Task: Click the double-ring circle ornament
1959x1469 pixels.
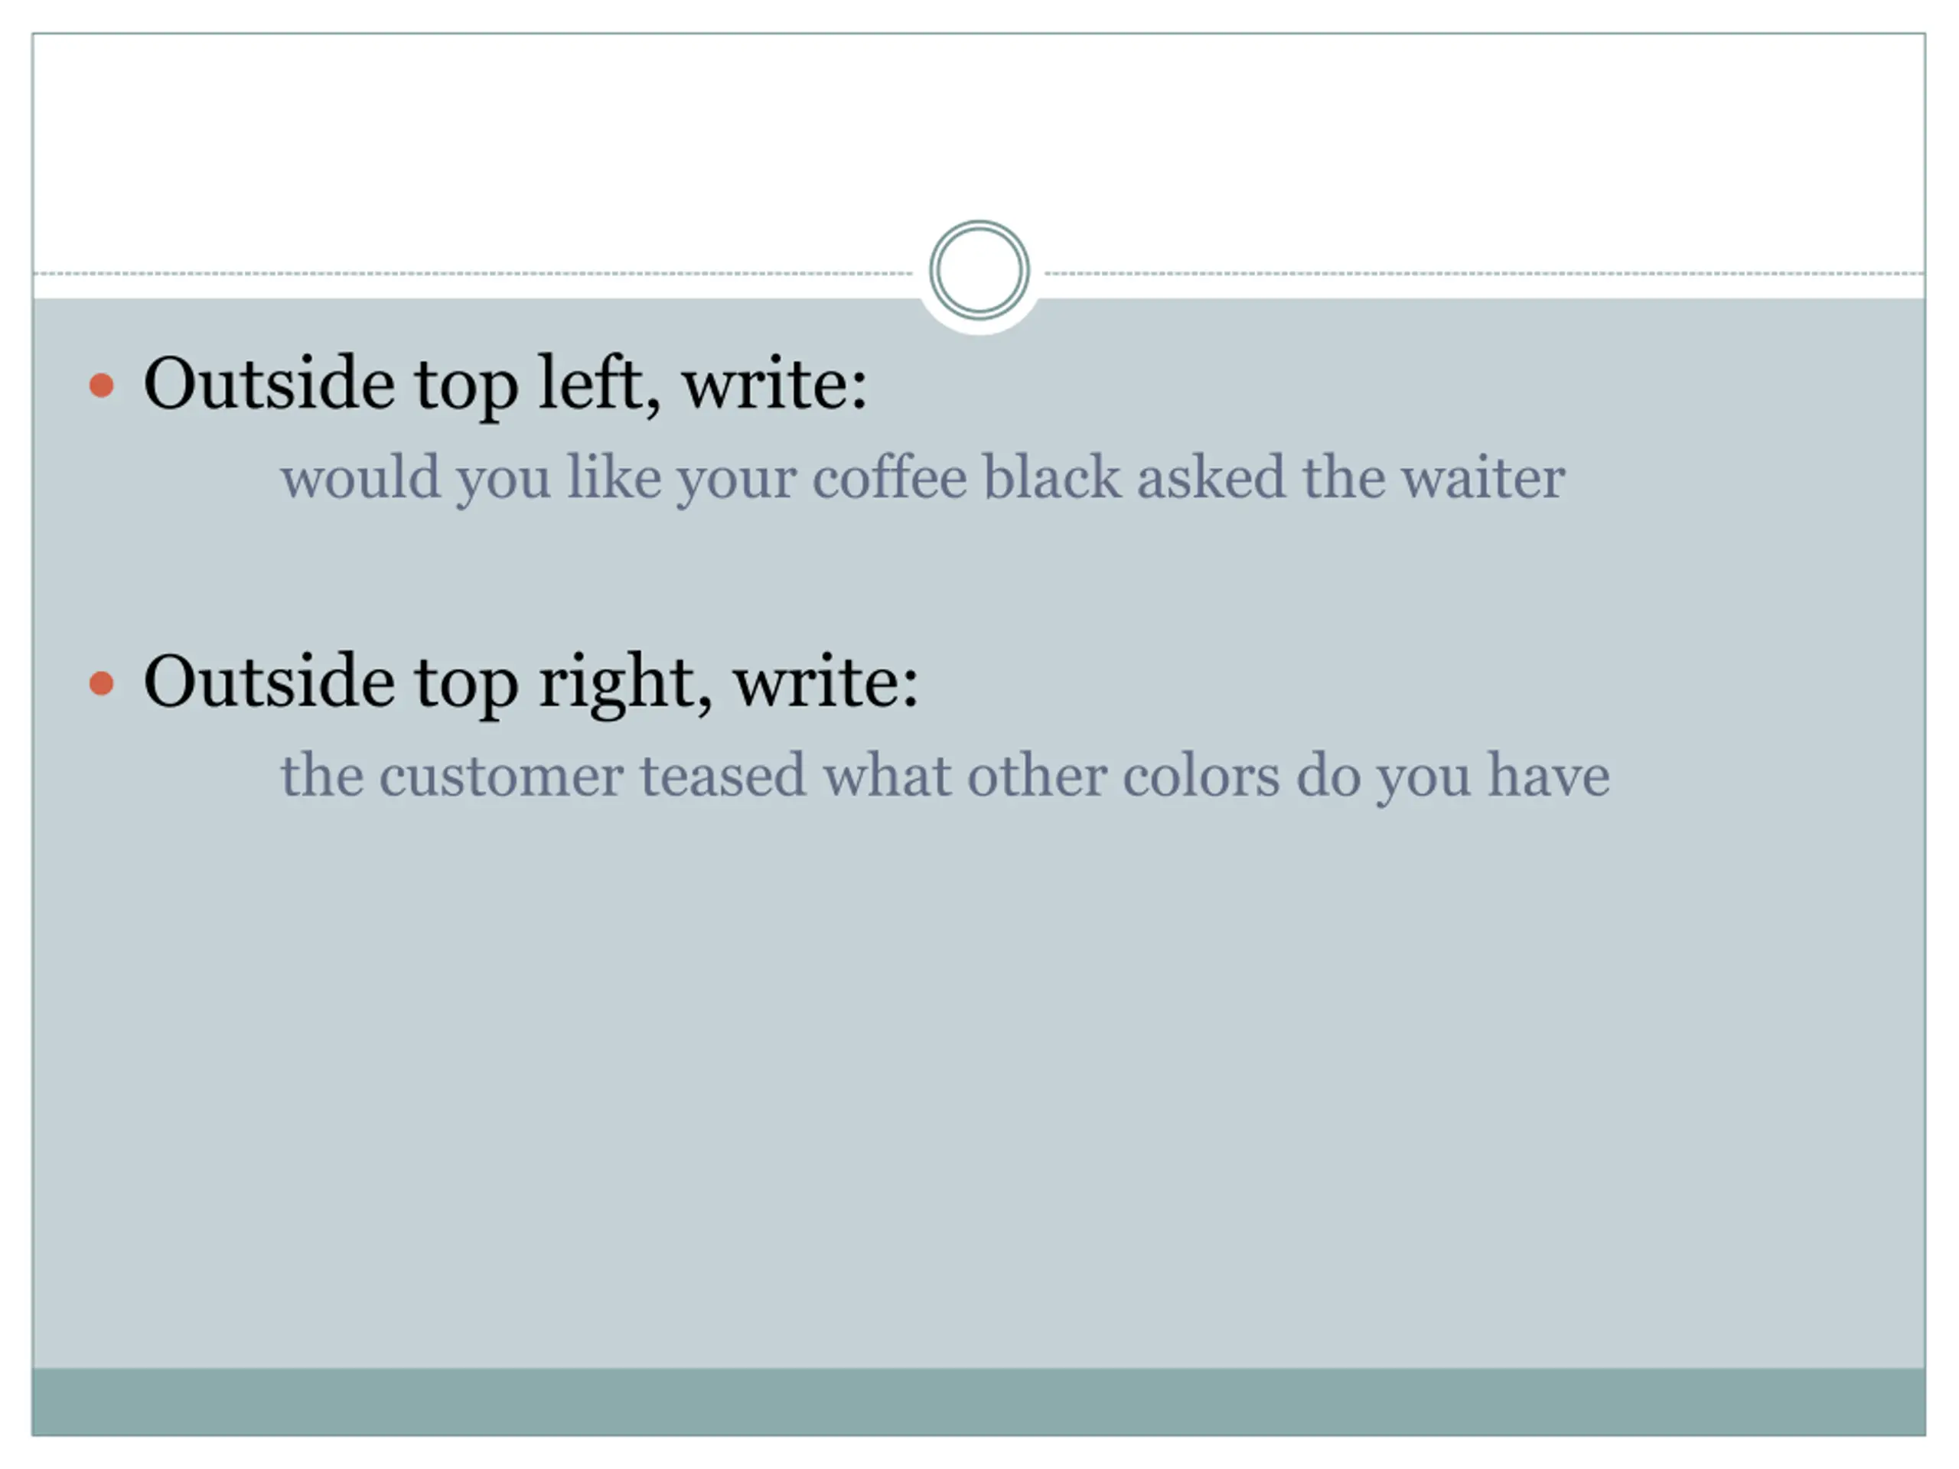Action: point(979,270)
